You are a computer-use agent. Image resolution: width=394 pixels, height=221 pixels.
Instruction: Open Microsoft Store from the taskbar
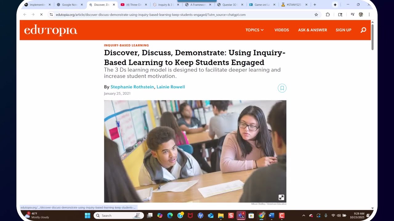coord(251,215)
